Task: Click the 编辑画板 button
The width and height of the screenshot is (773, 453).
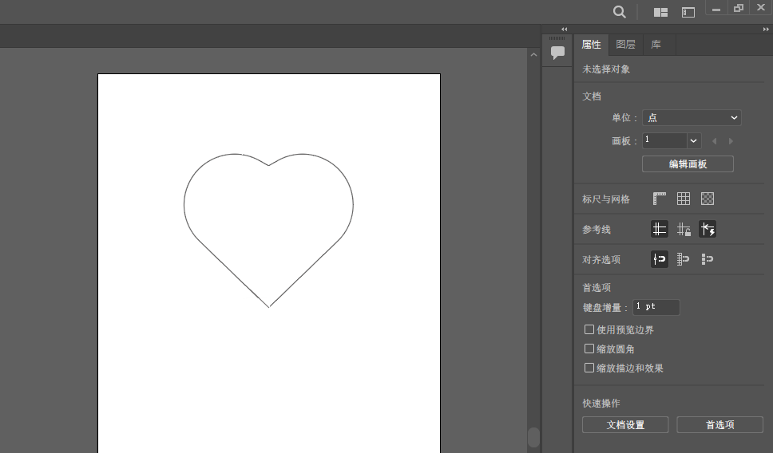Action: point(688,164)
